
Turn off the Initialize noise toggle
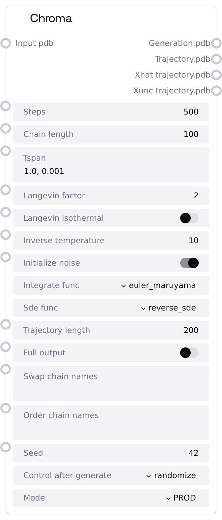(189, 263)
